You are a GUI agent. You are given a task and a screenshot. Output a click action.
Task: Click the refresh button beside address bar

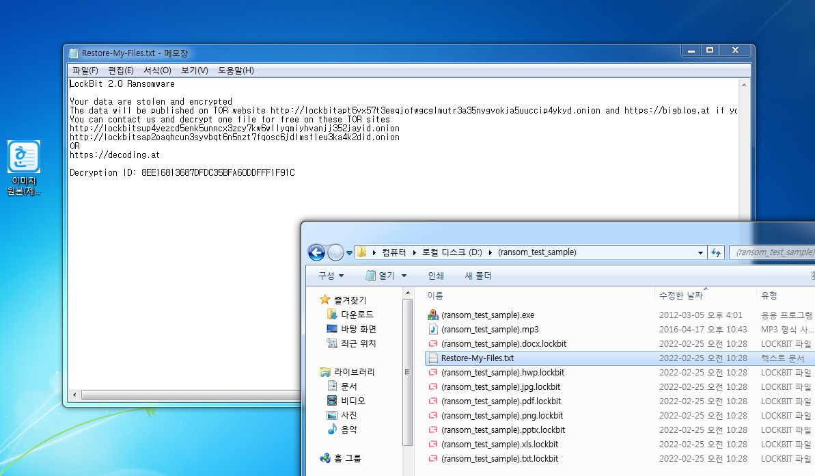[716, 252]
